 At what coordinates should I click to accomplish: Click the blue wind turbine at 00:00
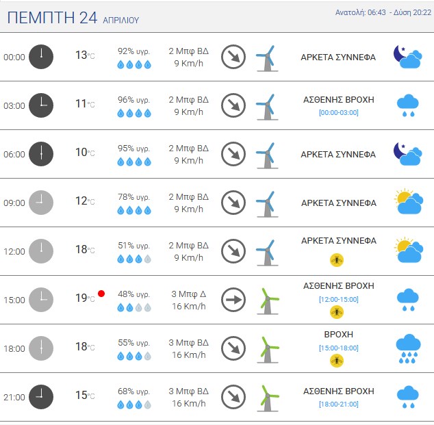pos(267,58)
